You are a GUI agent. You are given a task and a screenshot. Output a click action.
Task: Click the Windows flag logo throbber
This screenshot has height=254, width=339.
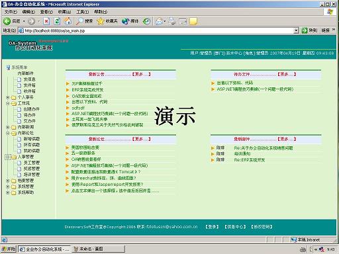(x=330, y=12)
